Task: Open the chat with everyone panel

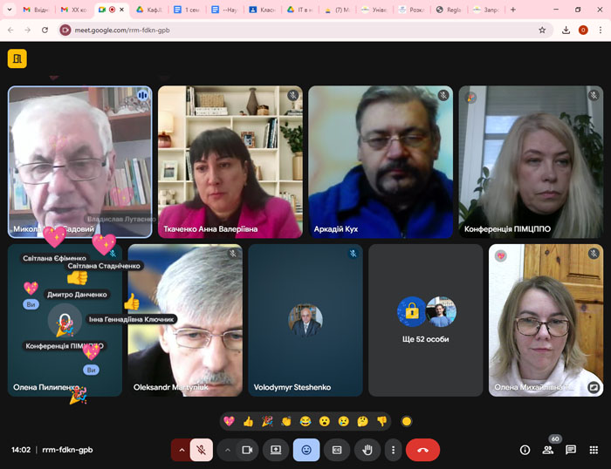Action: (x=571, y=450)
